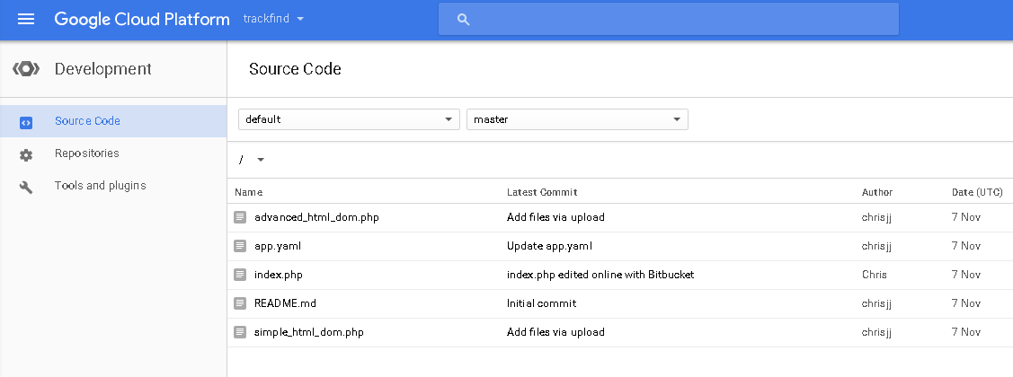Open the hamburger navigation menu
This screenshot has height=377, width=1013.
[x=26, y=19]
